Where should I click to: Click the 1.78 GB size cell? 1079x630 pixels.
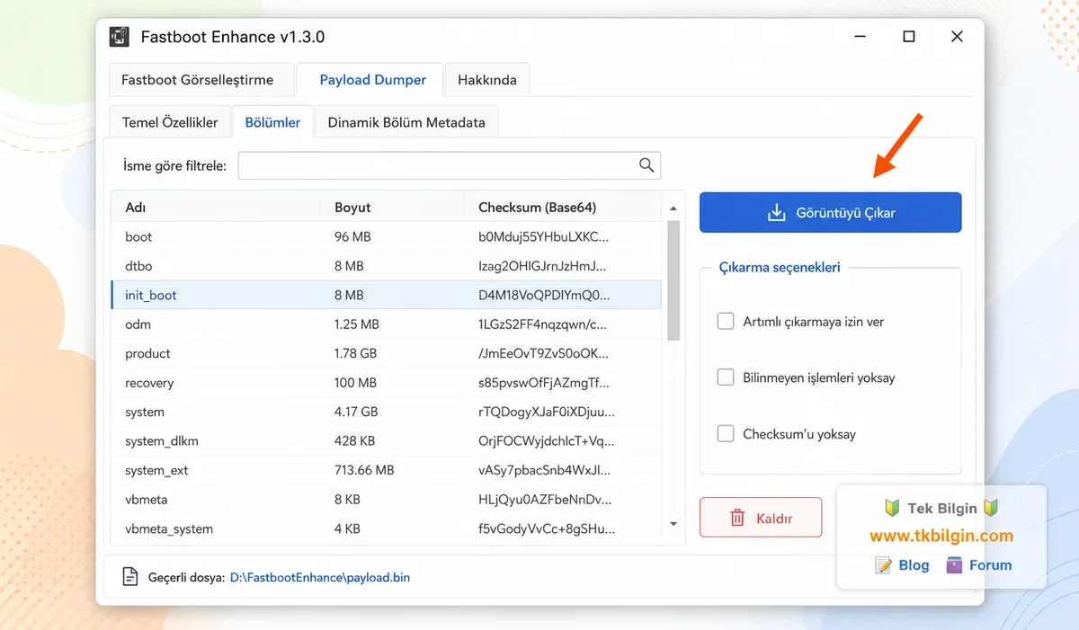(355, 353)
